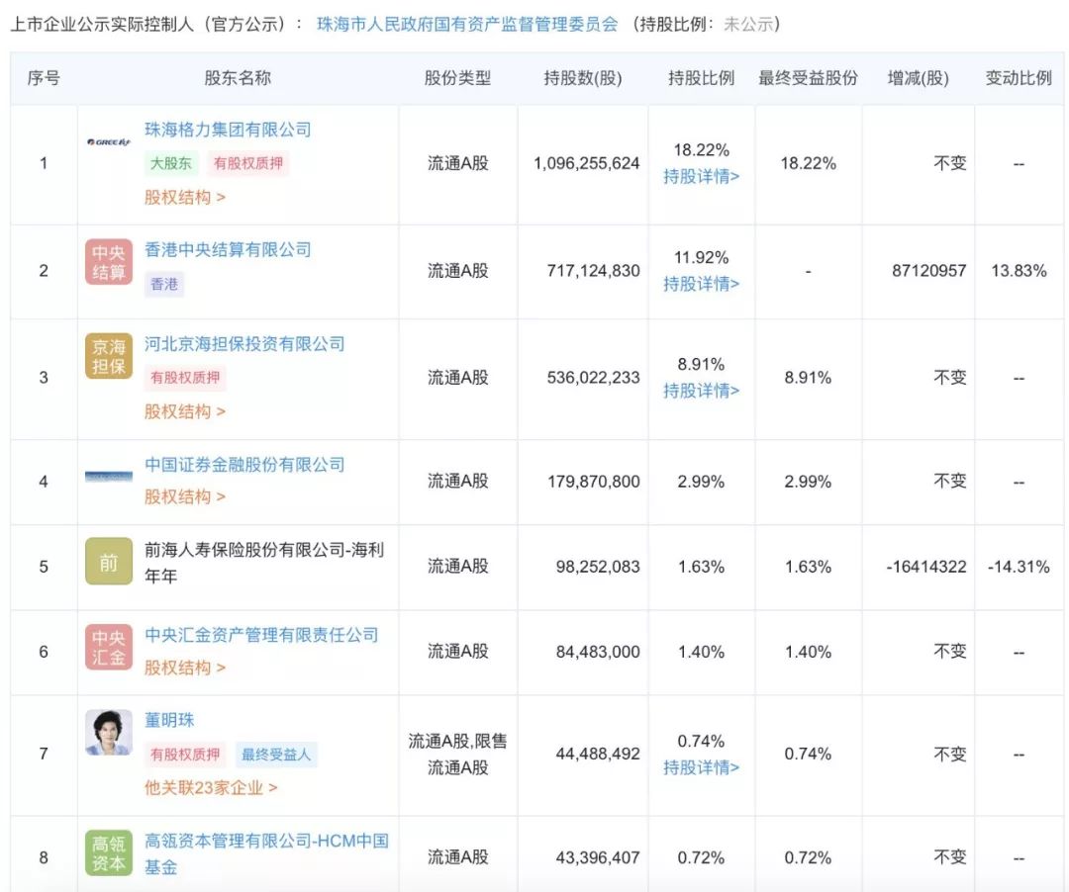Open 持股详情 for the 18.22% holding
Screen dimensions: 1069x892
tap(702, 177)
